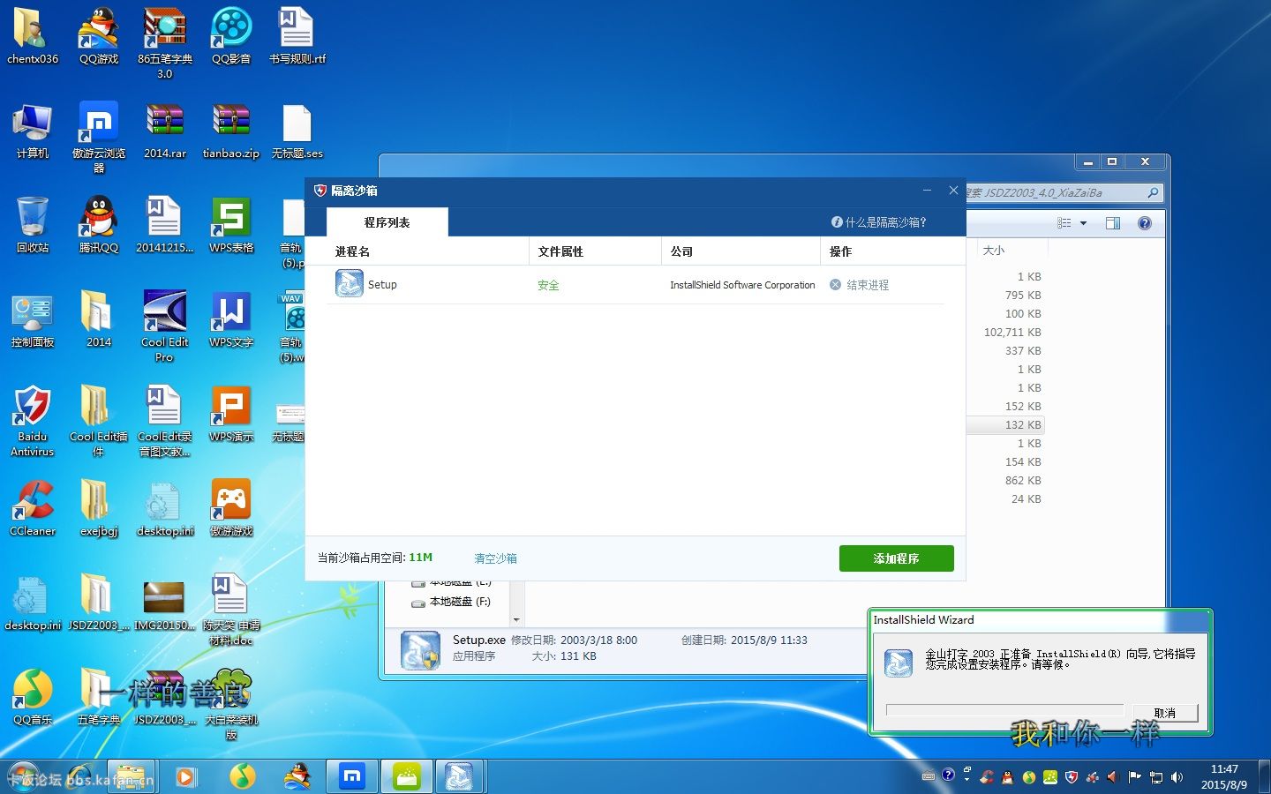Click Explorer navigation pane scroll down arrow
Image resolution: width=1271 pixels, height=794 pixels.
pos(516,619)
